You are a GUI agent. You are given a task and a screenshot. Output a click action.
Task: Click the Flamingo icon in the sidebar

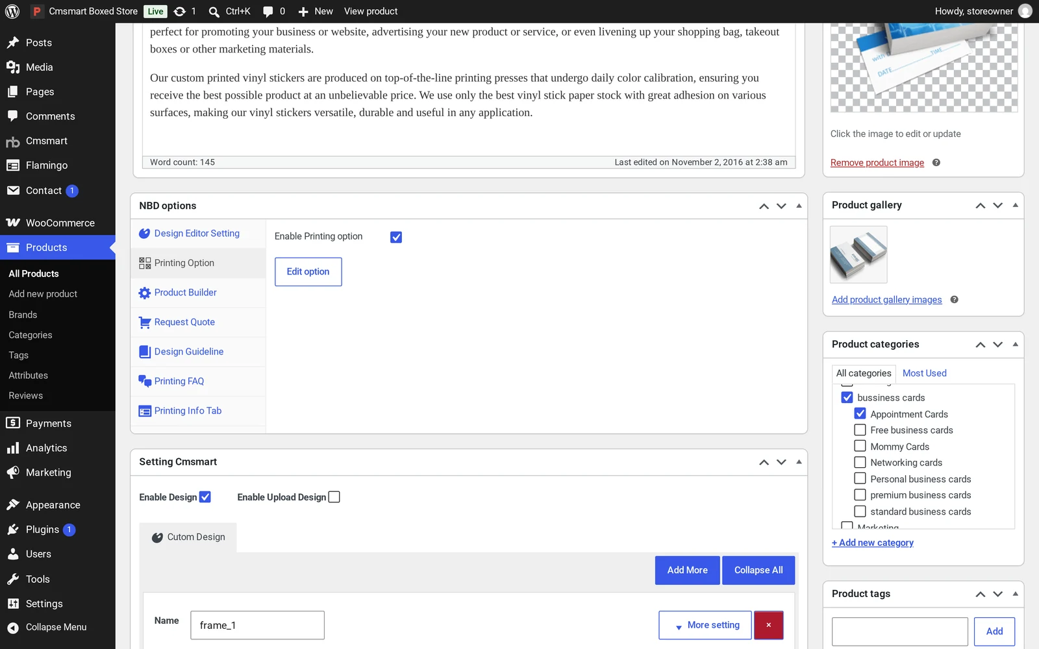coord(13,165)
